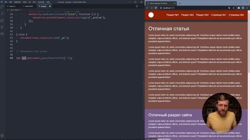The image size is (250, 140).
Task: Maximize the VS Code window
Action: click(x=136, y=2)
